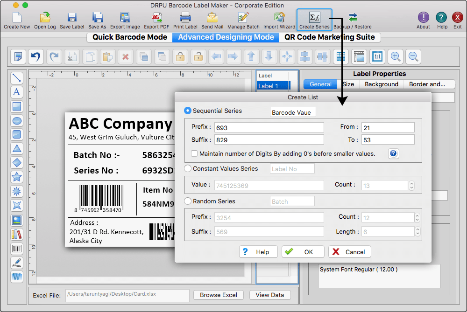467x312 pixels.
Task: Click the Help icon in the top toolbar
Action: 442,20
